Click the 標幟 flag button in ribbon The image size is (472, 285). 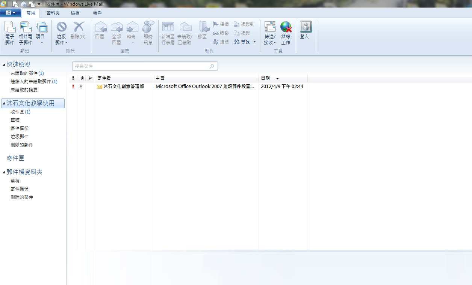pyautogui.click(x=221, y=24)
